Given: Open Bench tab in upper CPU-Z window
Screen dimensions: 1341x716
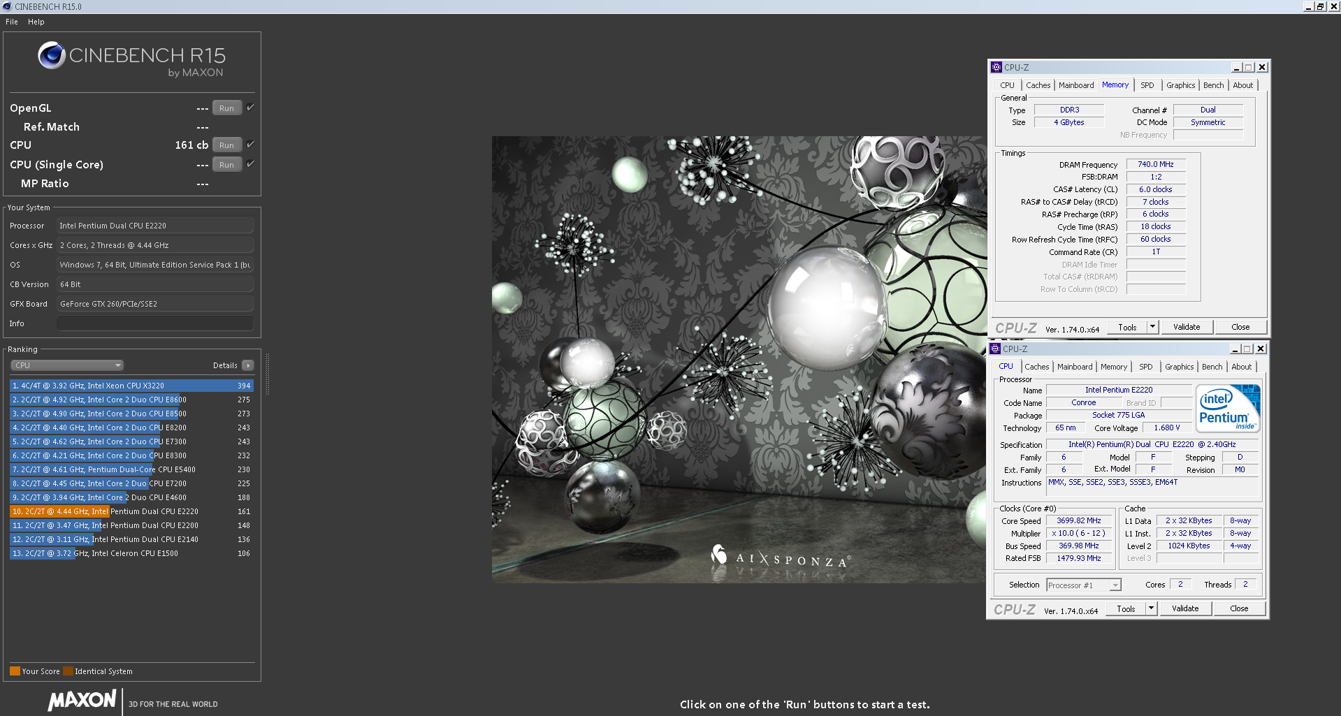Looking at the screenshot, I should click(x=1213, y=85).
